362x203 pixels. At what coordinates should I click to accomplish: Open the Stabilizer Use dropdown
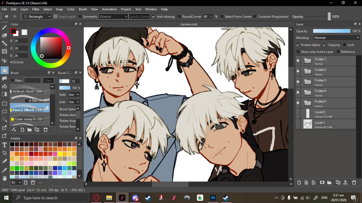(x=74, y=94)
